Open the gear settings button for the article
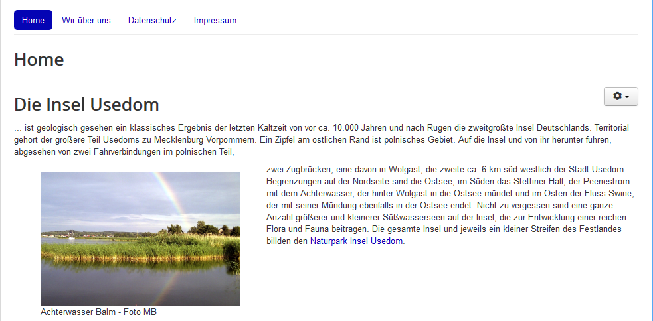 tap(618, 96)
